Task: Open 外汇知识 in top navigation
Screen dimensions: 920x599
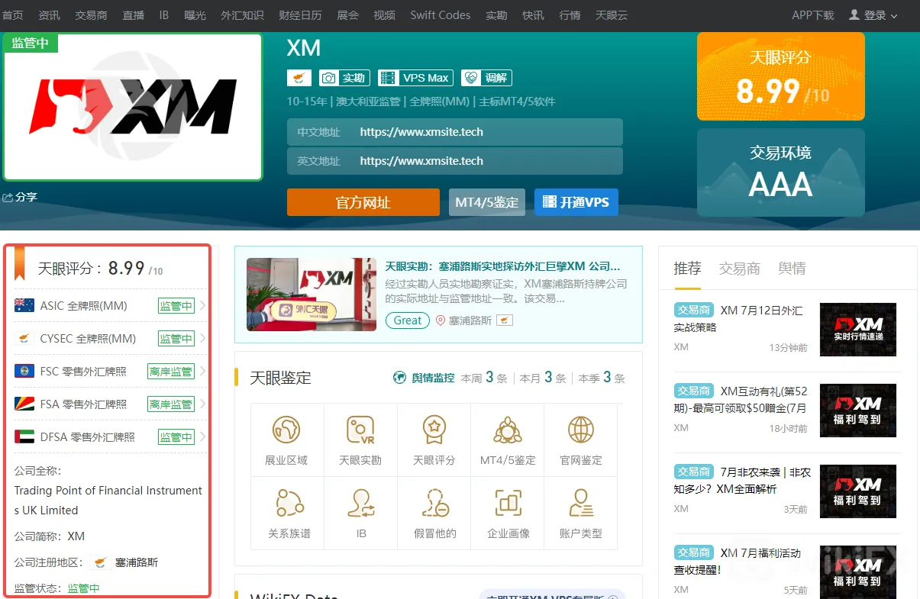Action: tap(242, 15)
